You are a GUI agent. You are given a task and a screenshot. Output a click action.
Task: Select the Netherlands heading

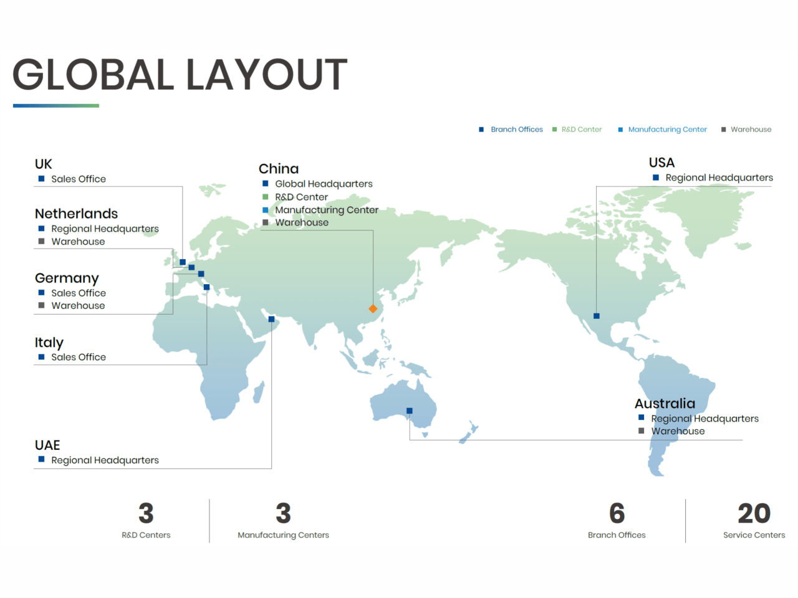click(x=76, y=214)
